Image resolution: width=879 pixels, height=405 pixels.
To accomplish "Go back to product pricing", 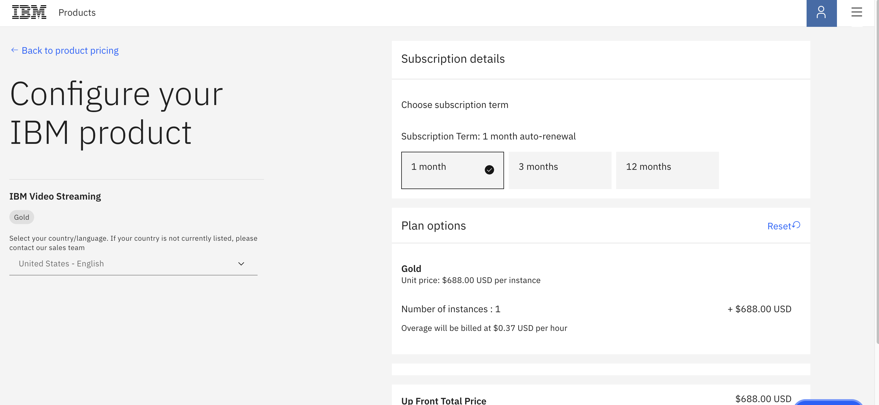I will coord(70,50).
